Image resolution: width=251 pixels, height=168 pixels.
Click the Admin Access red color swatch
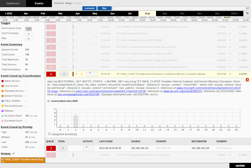(x=3, y=81)
